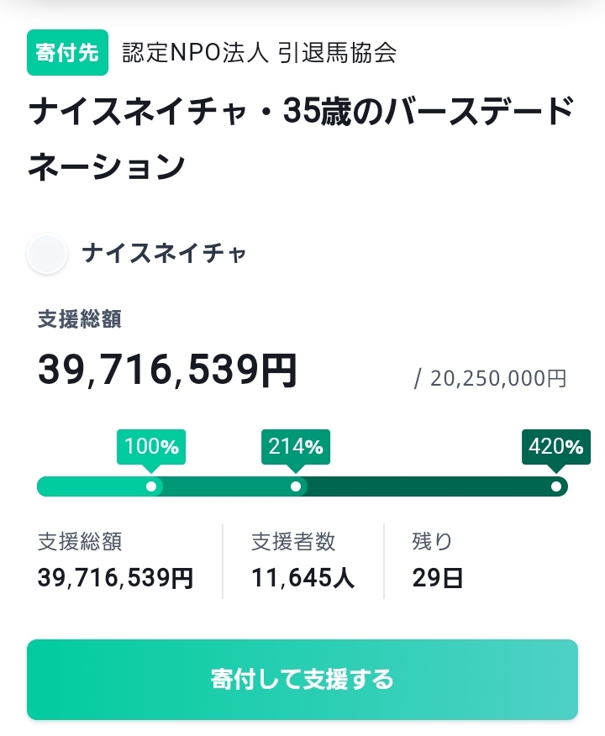Click the 100% milestone label
Viewport: 605px width, 736px height.
pos(151,447)
